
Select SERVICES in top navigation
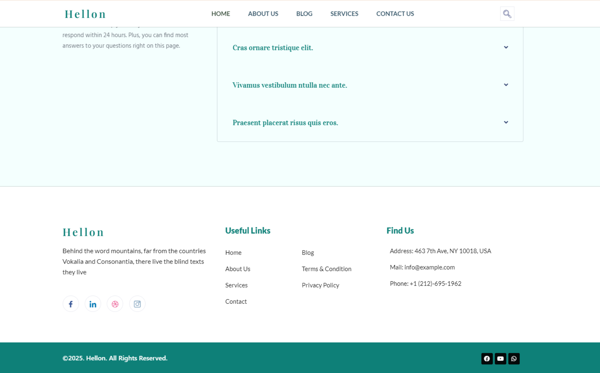coord(344,14)
